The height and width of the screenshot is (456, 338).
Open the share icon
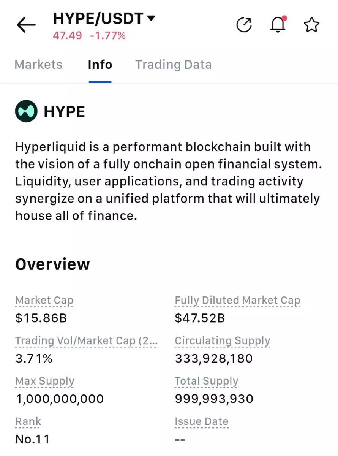(x=244, y=25)
